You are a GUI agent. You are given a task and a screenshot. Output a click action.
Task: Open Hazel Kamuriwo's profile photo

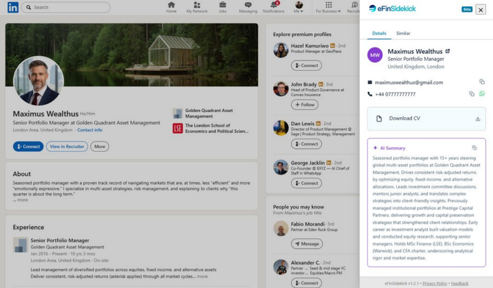281,50
